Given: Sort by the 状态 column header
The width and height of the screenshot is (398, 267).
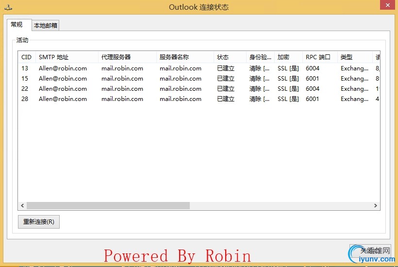Looking at the screenshot, I should (x=230, y=57).
